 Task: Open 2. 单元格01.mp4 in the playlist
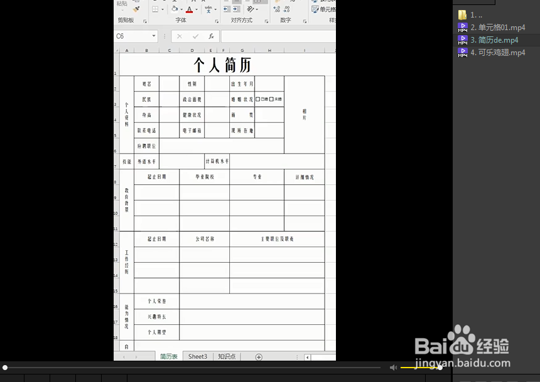tap(498, 28)
